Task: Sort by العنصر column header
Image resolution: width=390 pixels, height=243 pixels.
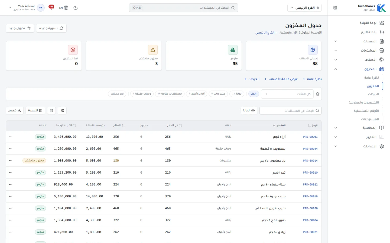Action: [279, 126]
